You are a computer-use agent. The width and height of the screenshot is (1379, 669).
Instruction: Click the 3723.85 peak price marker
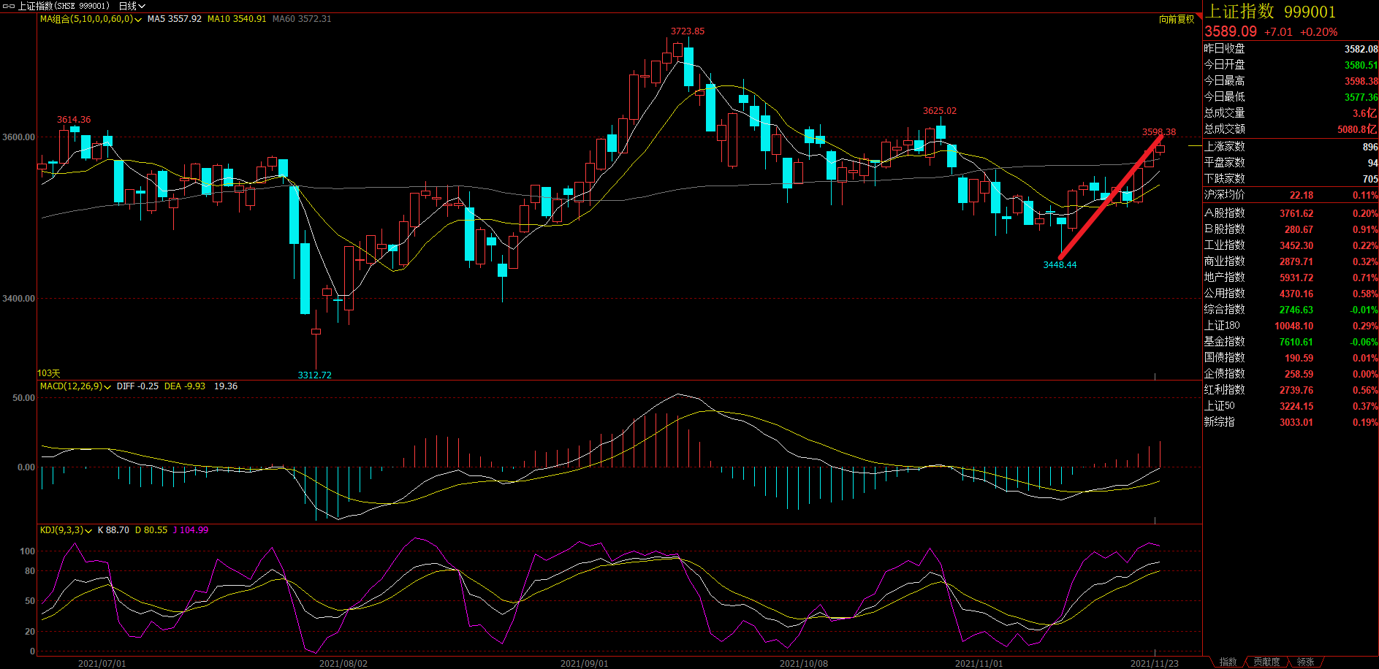688,31
